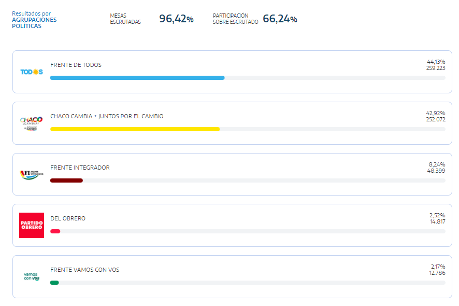
Task: Click the Vamos con Vos logo
Action: [x=31, y=276]
